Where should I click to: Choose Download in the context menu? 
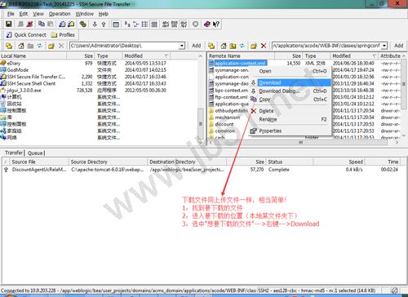pos(290,82)
